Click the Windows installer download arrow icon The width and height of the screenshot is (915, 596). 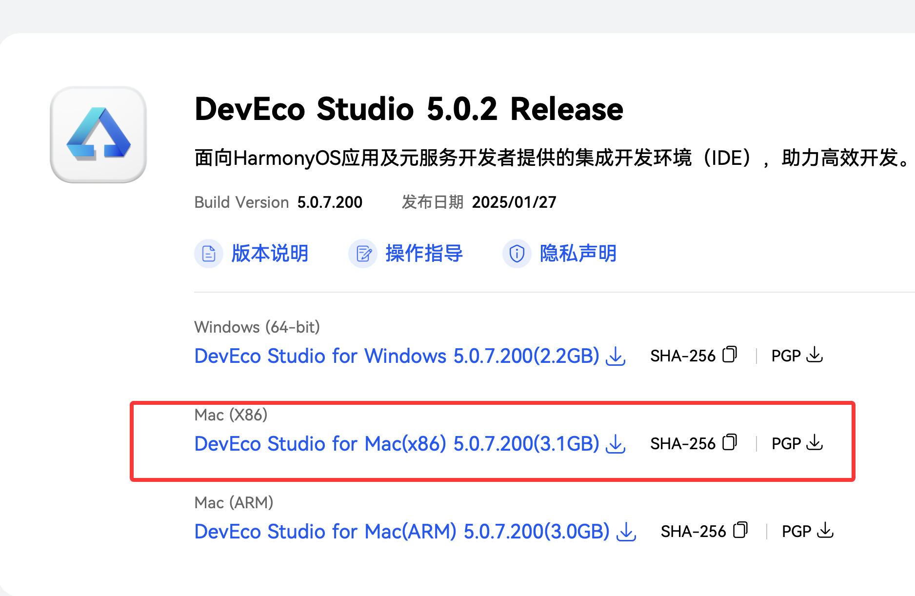point(616,356)
